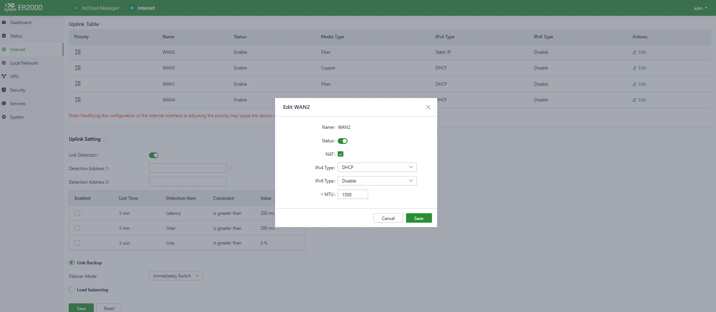Toggle the WAN2 Status switch
Screen dimensions: 716x312
343,141
